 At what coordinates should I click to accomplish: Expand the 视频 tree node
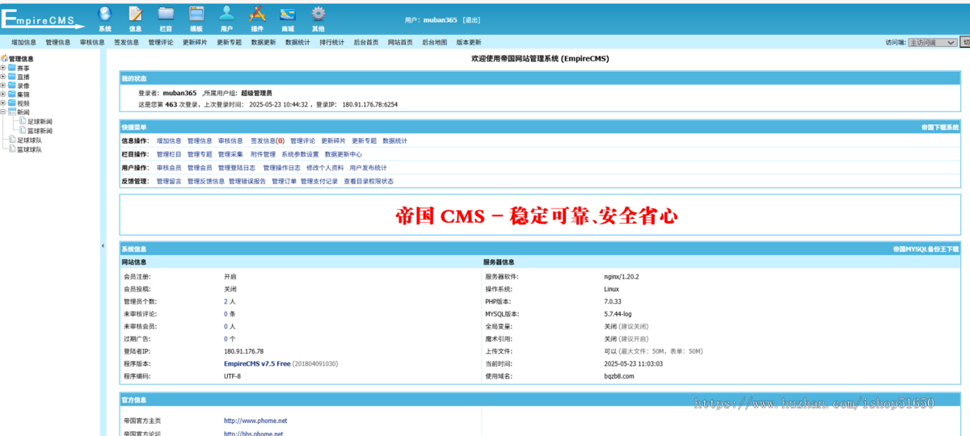[x=3, y=103]
